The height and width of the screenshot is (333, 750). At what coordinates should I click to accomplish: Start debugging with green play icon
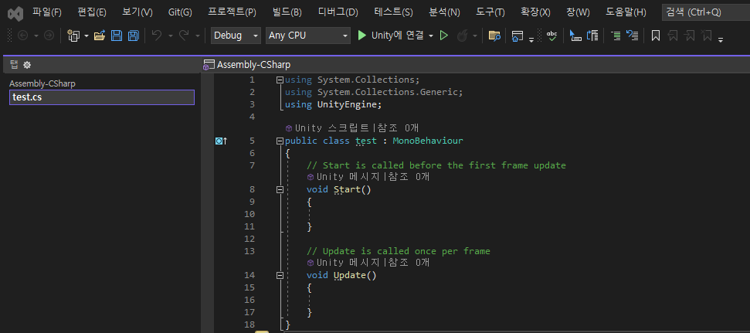(362, 36)
